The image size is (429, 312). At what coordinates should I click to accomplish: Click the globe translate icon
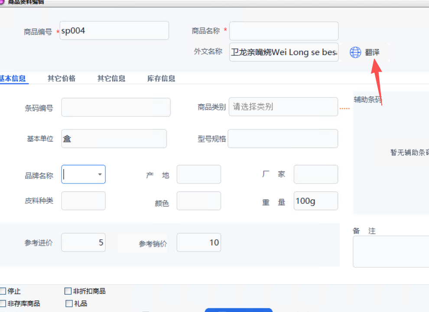[x=355, y=52]
